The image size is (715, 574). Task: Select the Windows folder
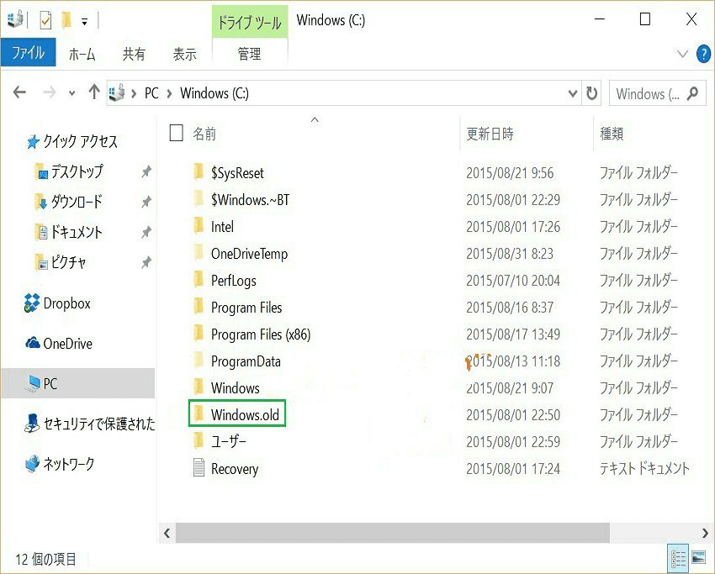coord(226,388)
